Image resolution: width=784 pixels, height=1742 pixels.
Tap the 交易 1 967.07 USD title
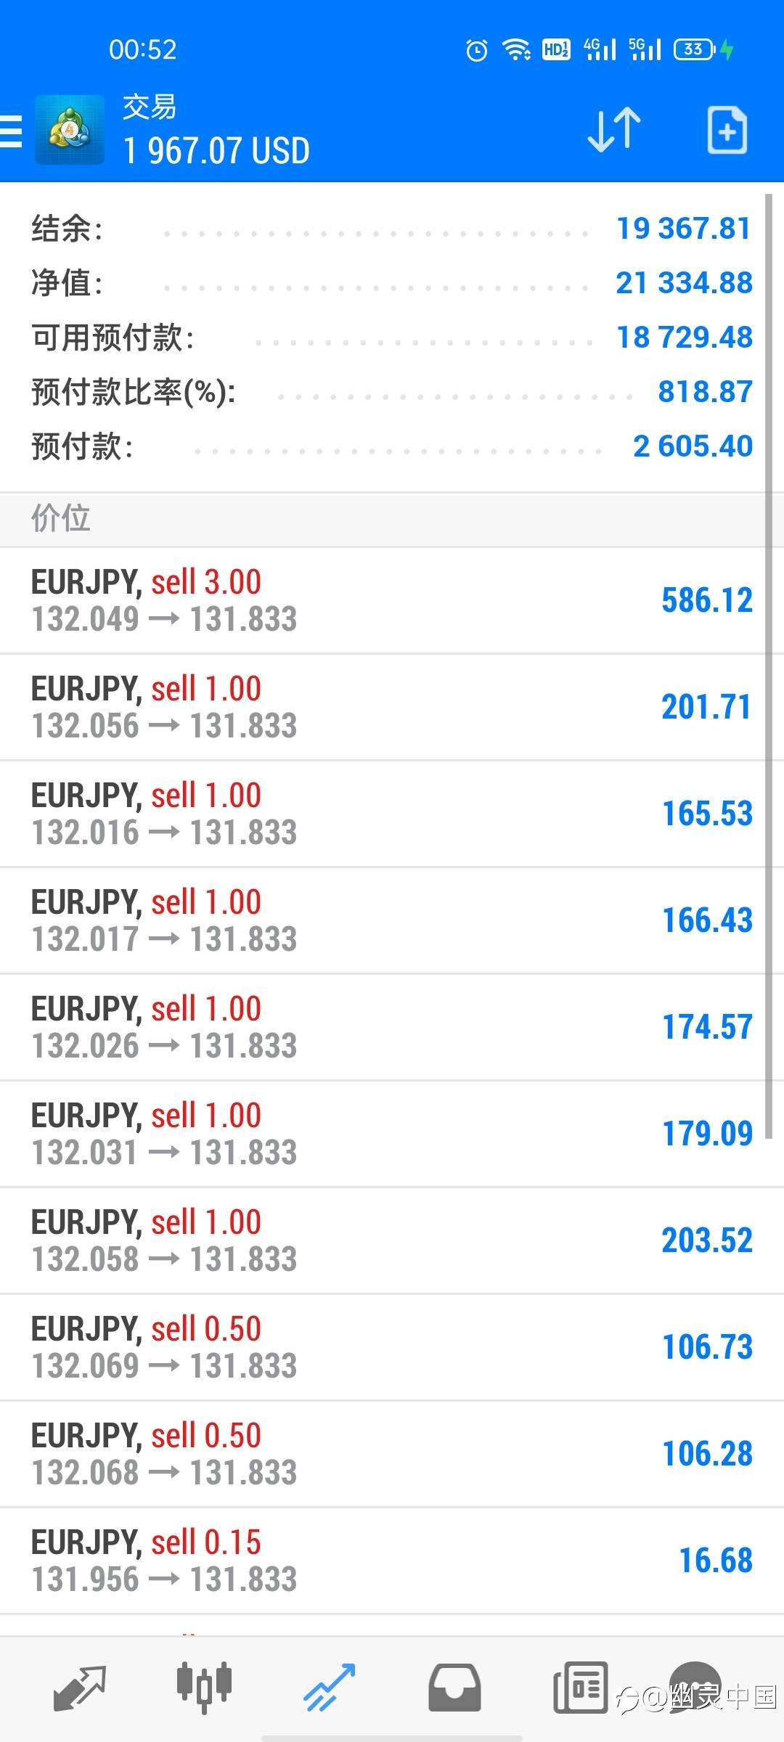(x=216, y=131)
